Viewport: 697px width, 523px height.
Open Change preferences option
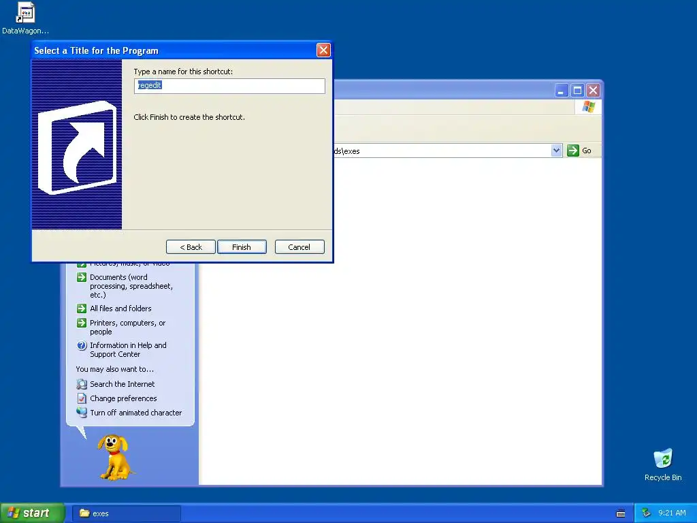click(123, 398)
